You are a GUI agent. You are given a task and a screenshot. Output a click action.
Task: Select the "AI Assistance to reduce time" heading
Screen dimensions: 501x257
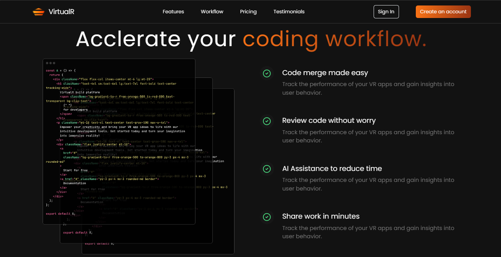pyautogui.click(x=332, y=169)
